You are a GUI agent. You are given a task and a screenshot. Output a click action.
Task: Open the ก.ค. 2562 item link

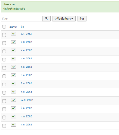pos(26,75)
